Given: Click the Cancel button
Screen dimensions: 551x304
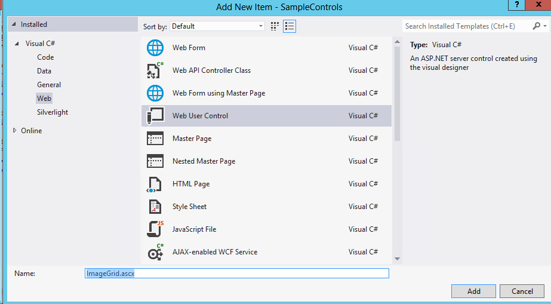Looking at the screenshot, I should pyautogui.click(x=522, y=291).
